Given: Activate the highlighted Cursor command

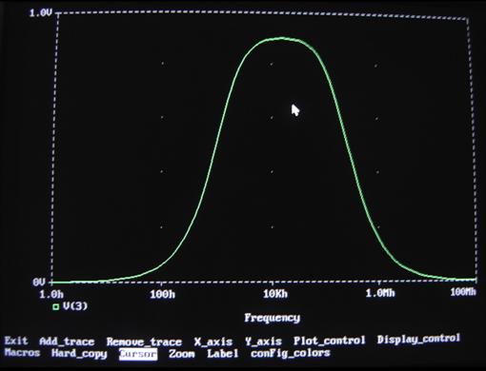Looking at the screenshot, I should coord(138,354).
